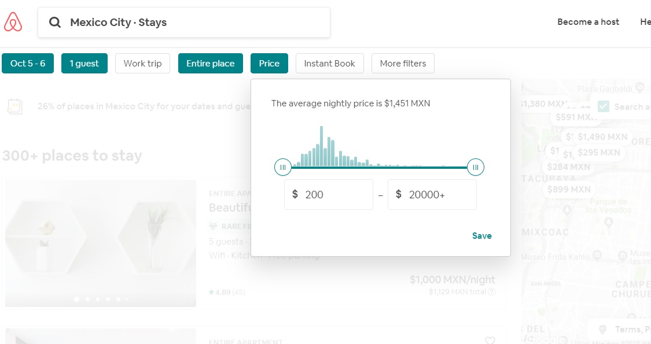Click the Airbnb logo
The width and height of the screenshot is (651, 344).
click(x=13, y=22)
